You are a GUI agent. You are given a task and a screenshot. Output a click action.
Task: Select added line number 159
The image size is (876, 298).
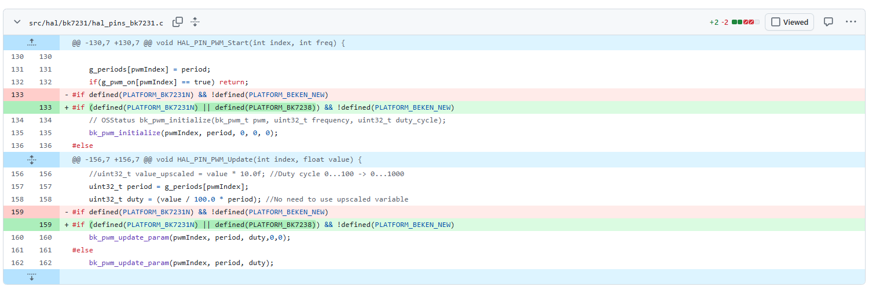pyautogui.click(x=46, y=225)
